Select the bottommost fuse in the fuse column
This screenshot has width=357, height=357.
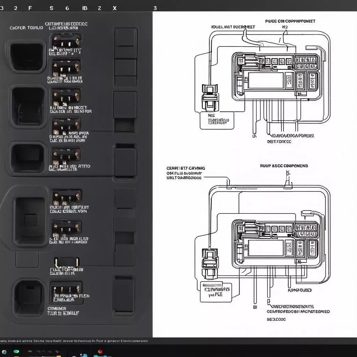click(66, 289)
